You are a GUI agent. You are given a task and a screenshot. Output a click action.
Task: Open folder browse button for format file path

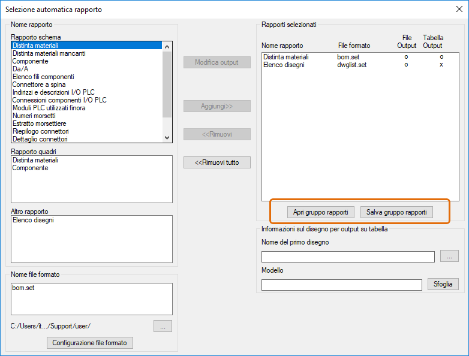pyautogui.click(x=163, y=326)
